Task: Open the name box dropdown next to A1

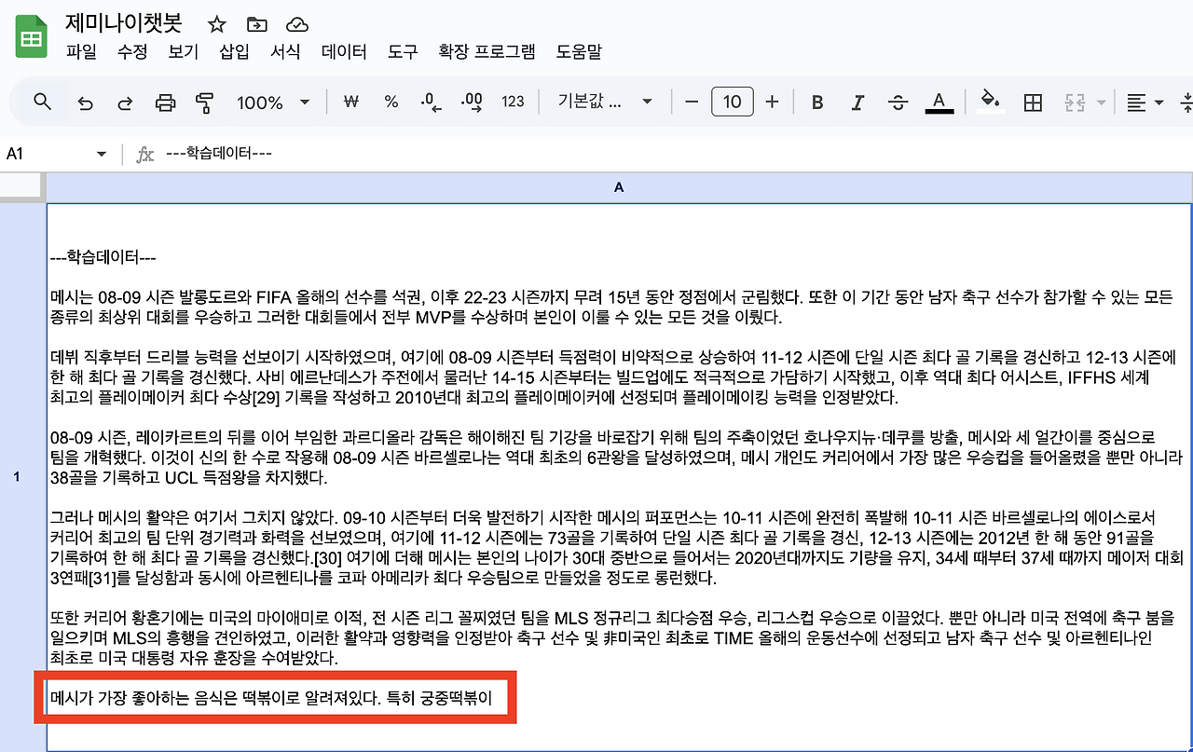Action: [x=103, y=153]
